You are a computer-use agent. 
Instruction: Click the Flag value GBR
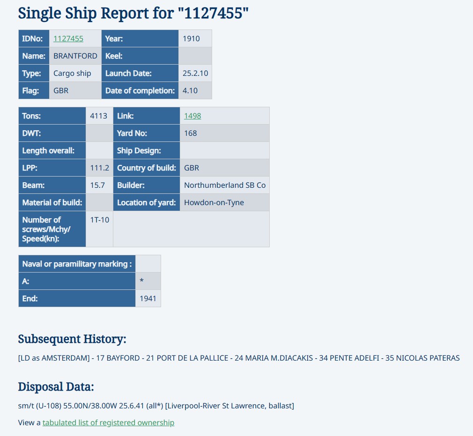point(61,90)
